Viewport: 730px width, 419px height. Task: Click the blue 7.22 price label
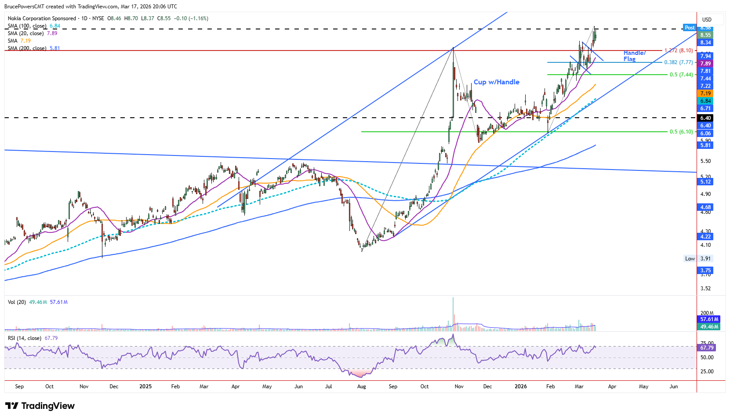(x=705, y=86)
